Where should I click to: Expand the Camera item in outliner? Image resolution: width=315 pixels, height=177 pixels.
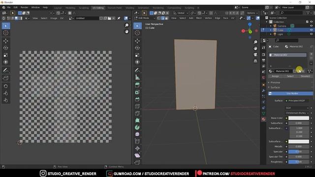click(x=271, y=26)
